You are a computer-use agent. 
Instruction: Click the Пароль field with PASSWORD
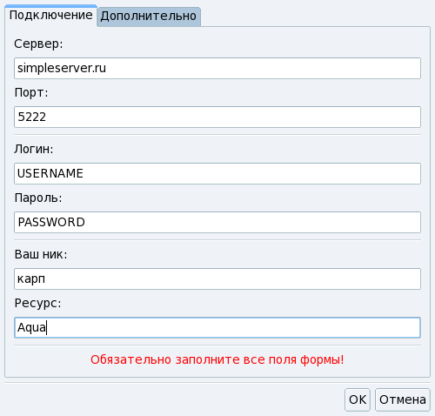(x=217, y=222)
